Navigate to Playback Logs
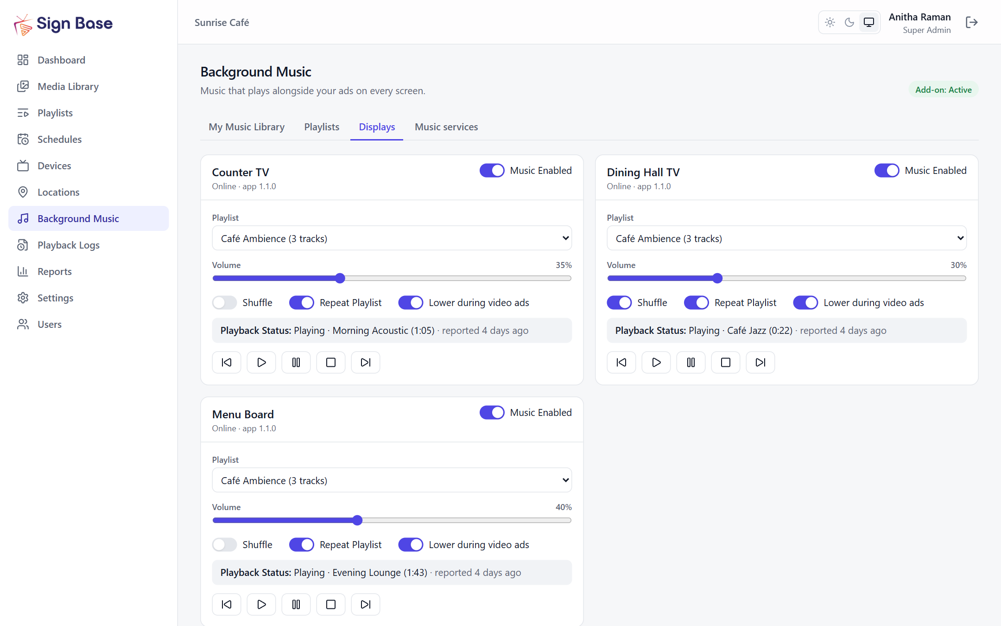This screenshot has width=1001, height=626. point(89,245)
